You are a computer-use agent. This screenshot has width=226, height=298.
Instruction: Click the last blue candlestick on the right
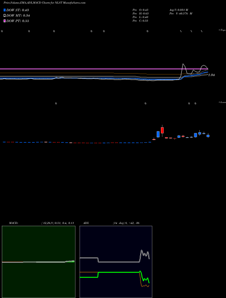pos(208,136)
